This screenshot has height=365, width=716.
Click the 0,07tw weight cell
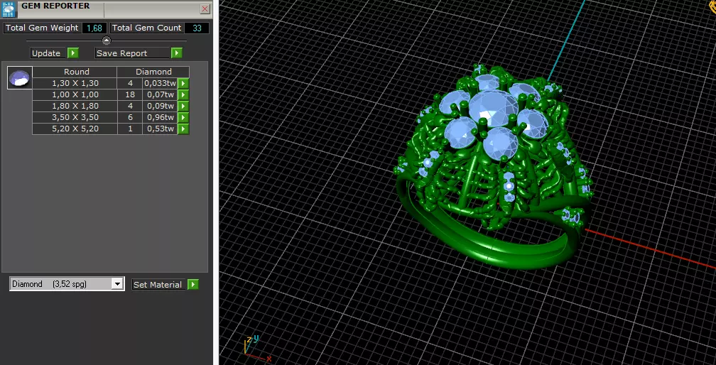[x=161, y=94]
